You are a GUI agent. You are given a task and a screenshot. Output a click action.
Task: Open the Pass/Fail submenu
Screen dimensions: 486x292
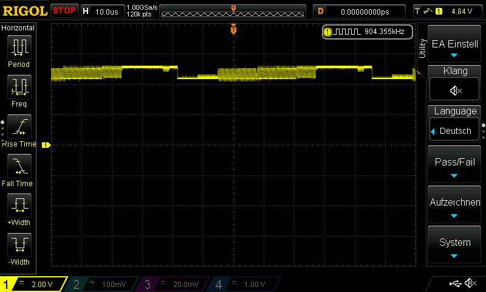coord(454,164)
